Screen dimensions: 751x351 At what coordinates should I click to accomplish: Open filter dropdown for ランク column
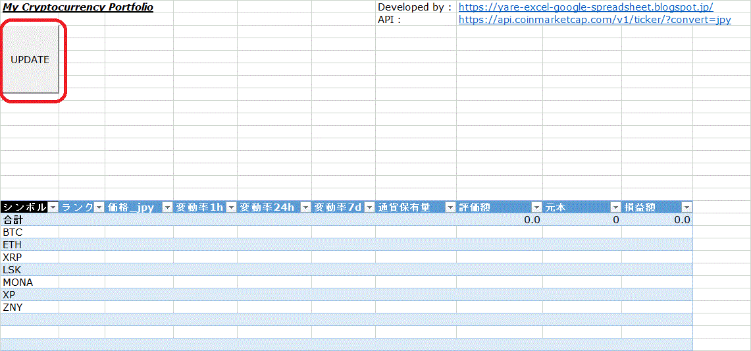[x=99, y=207]
